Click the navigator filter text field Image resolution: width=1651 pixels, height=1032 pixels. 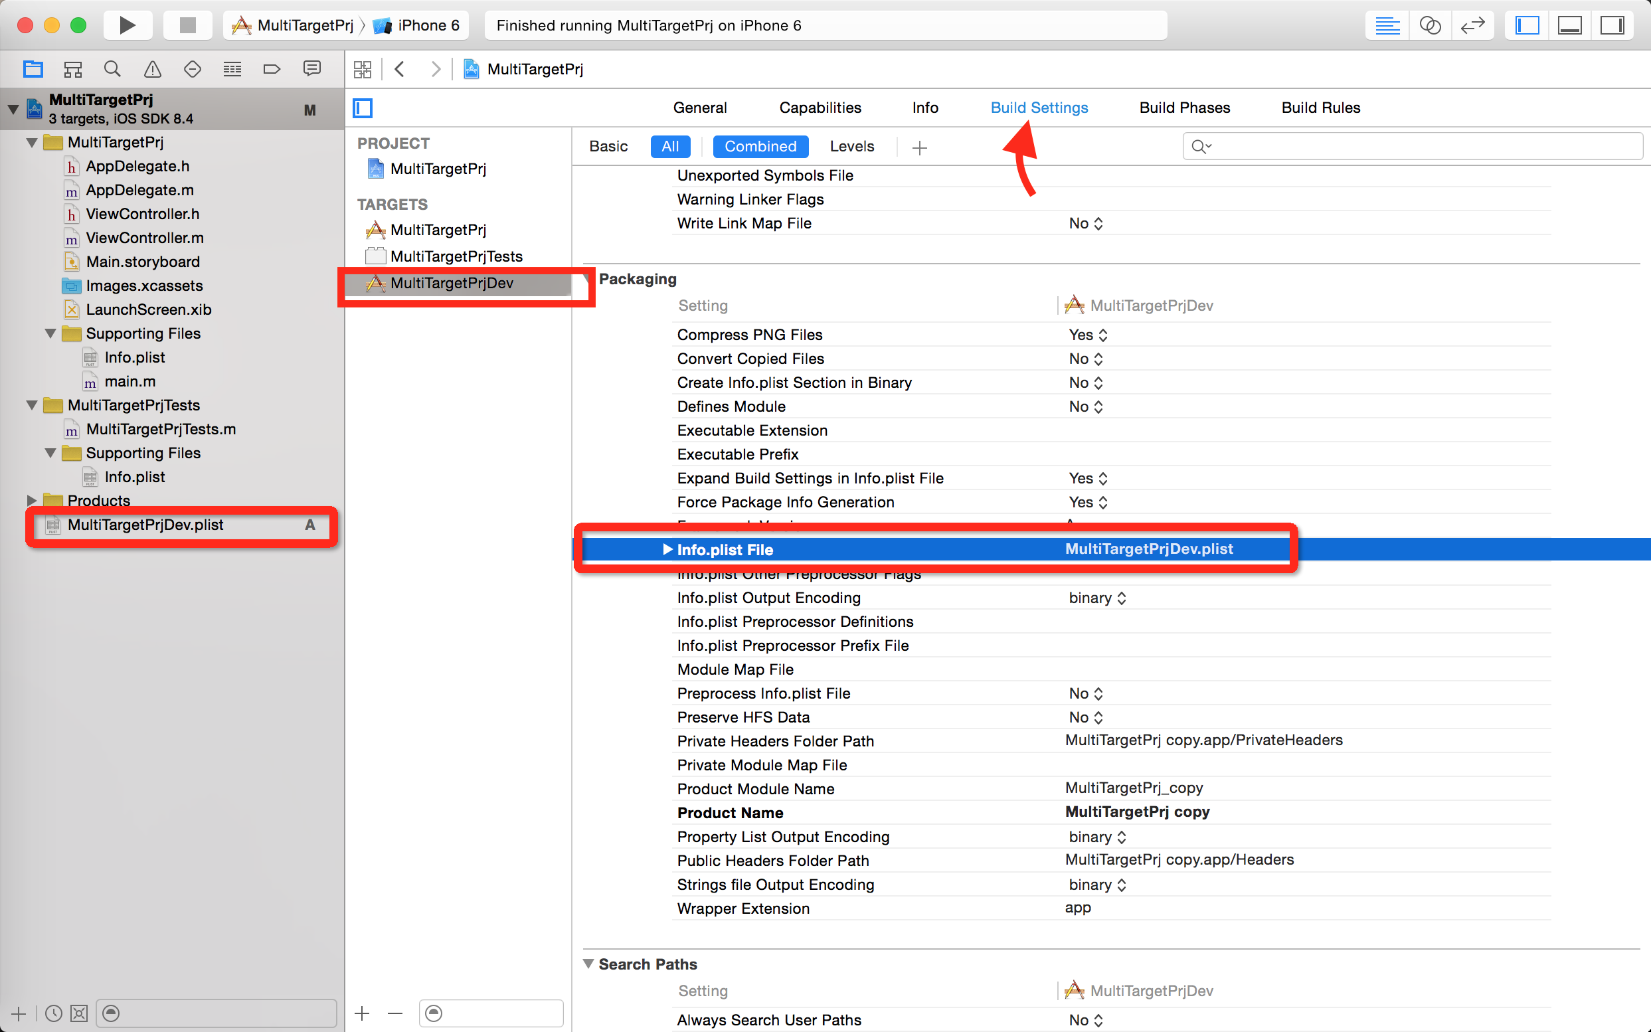pyautogui.click(x=217, y=1013)
